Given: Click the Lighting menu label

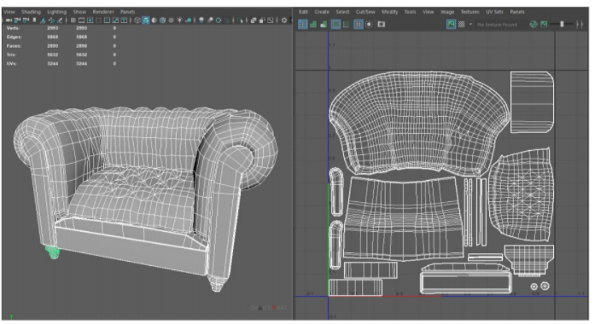Looking at the screenshot, I should (56, 12).
